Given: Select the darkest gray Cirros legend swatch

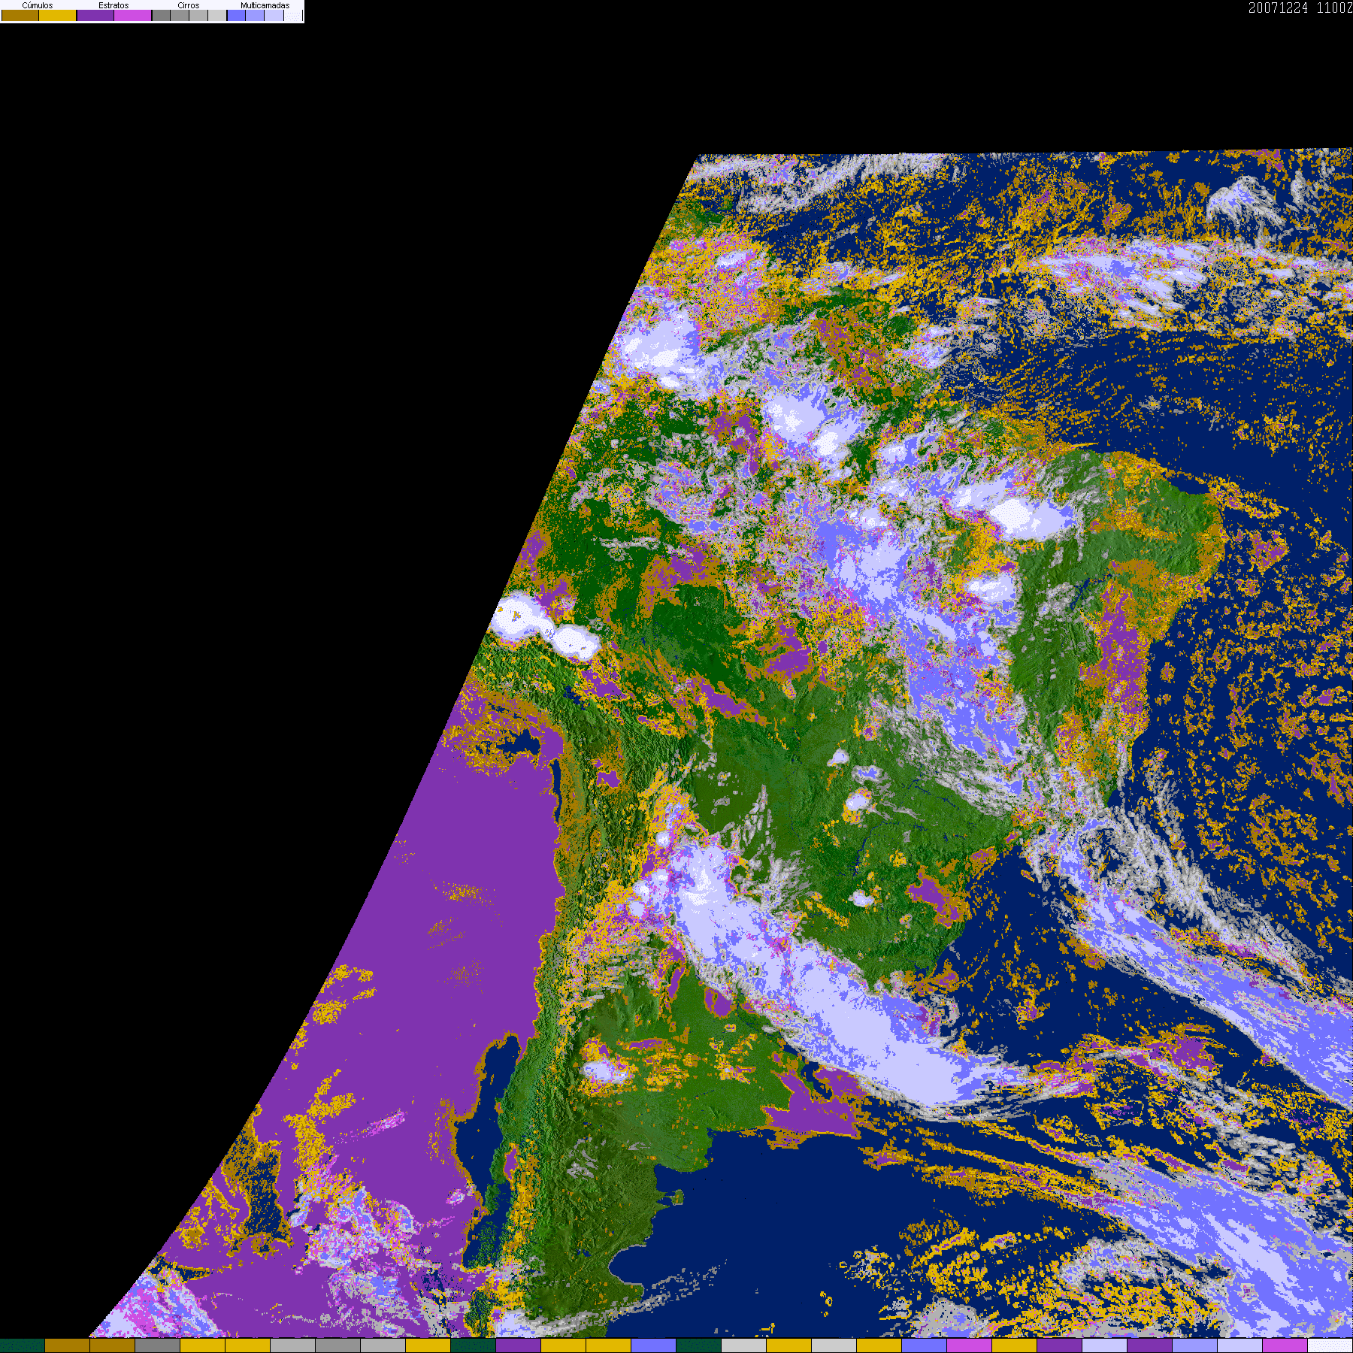Looking at the screenshot, I should coord(161,15).
